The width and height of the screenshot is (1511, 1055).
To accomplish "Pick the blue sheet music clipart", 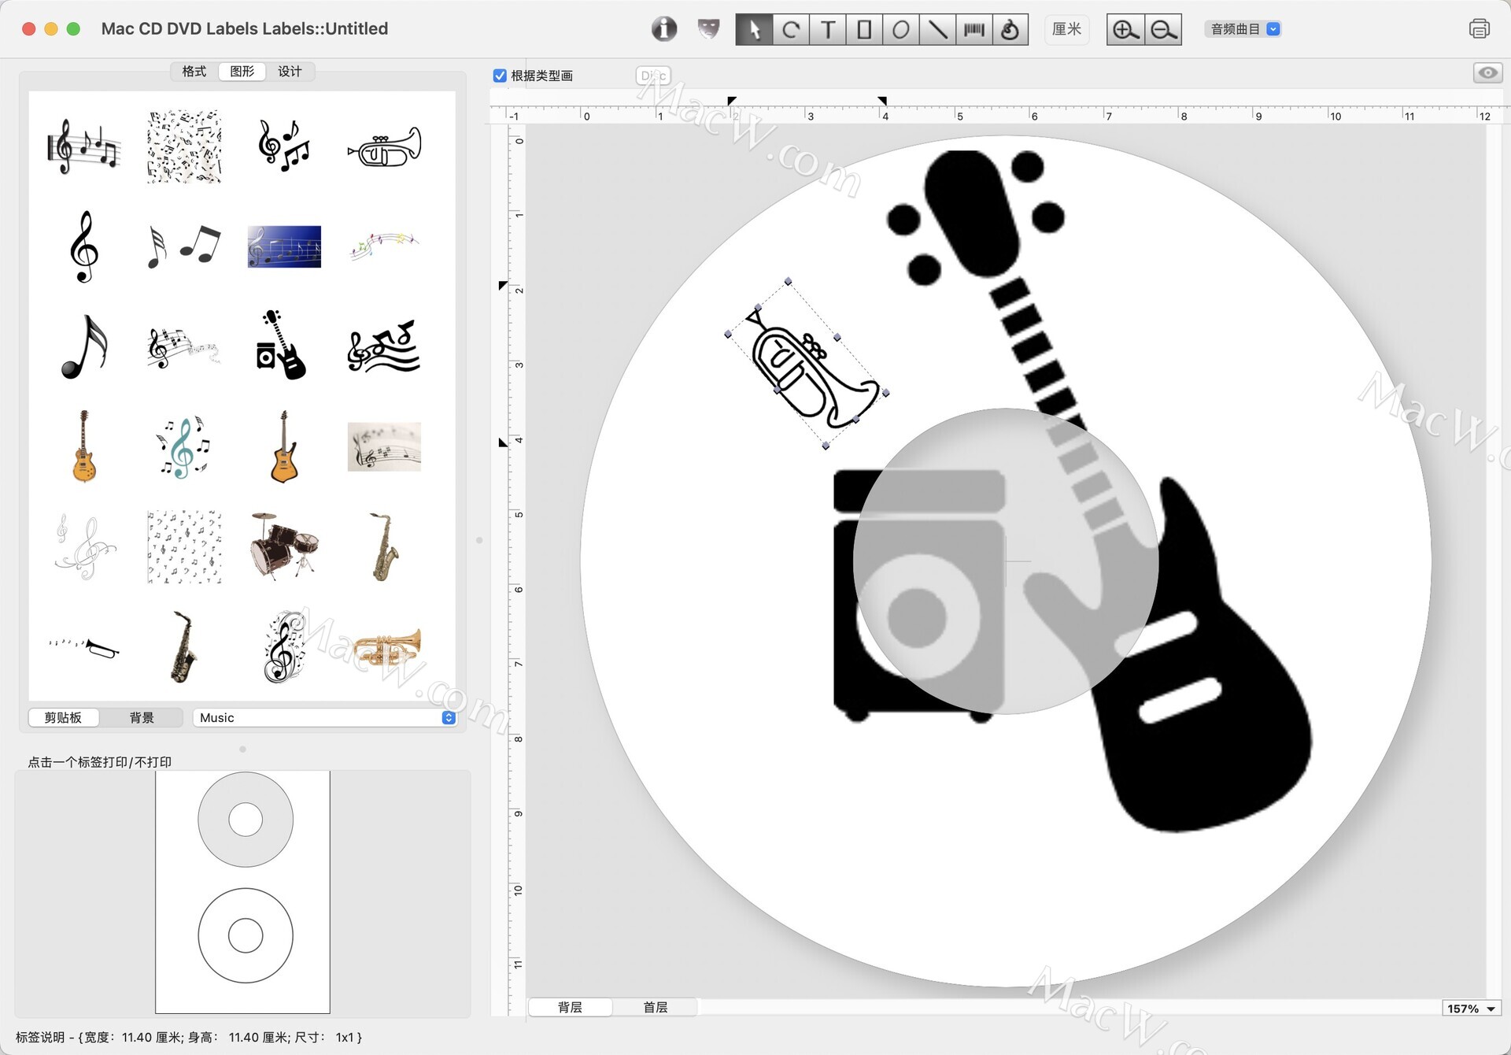I will [284, 246].
